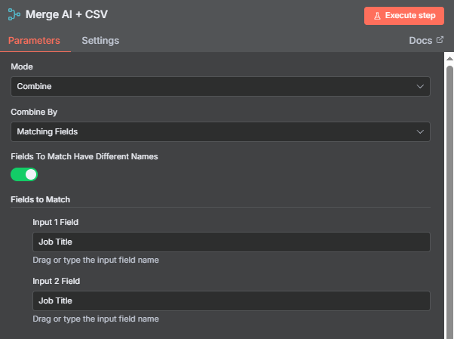Focus the Input 1 Field text box
This screenshot has width=454, height=339.
pos(232,242)
